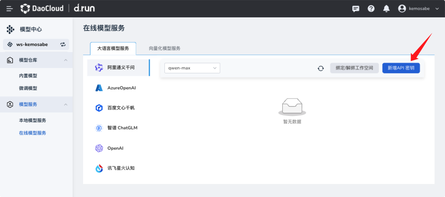
Task: Click the DaoCloud logo
Action: [42, 9]
